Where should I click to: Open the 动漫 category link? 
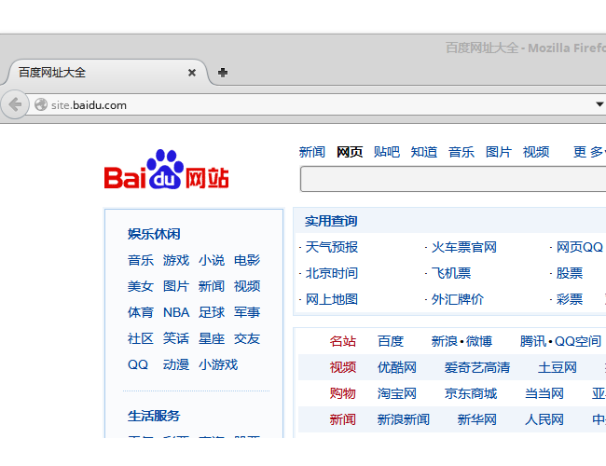coord(176,364)
